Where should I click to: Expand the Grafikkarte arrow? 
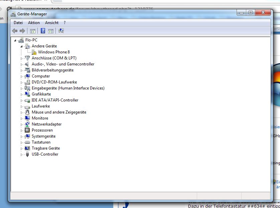click(21, 94)
